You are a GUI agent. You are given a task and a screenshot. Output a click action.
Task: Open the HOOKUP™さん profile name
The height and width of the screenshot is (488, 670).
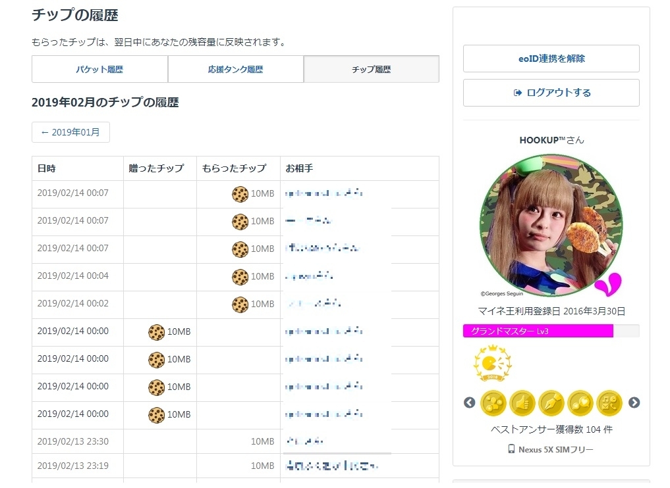tap(551, 140)
